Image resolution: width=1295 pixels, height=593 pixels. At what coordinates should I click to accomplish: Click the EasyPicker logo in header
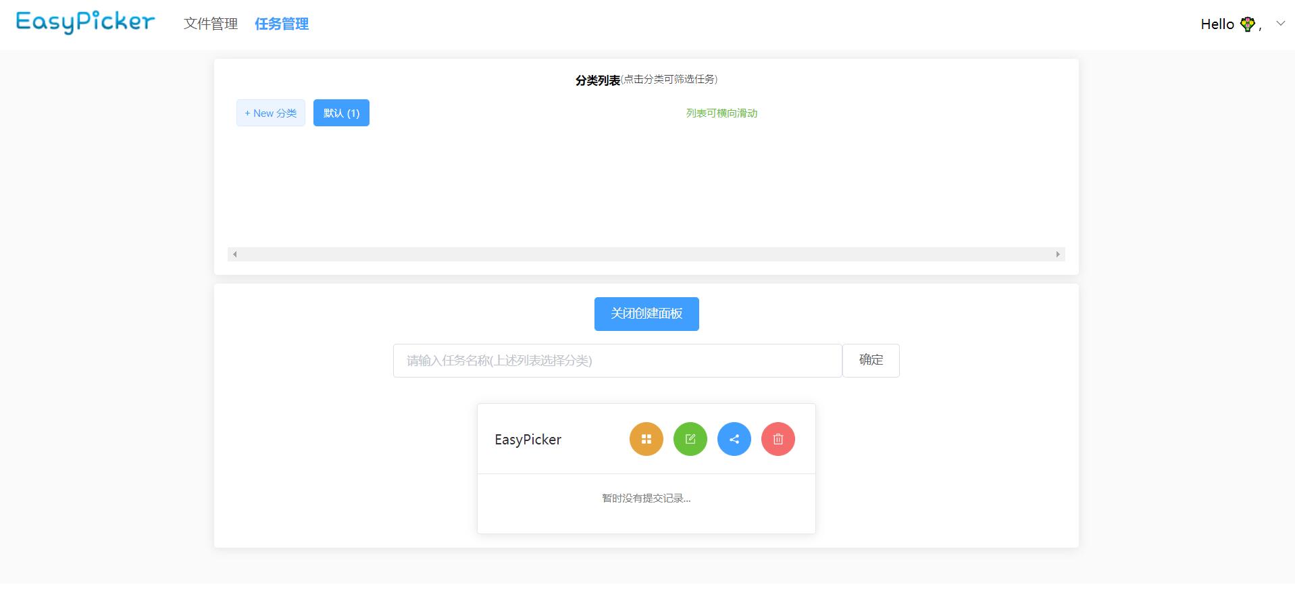pyautogui.click(x=85, y=22)
